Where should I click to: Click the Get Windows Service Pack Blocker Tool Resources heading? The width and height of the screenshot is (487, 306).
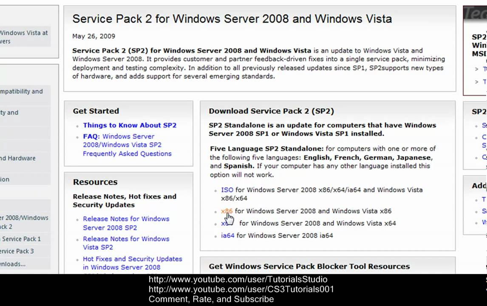pos(309,266)
